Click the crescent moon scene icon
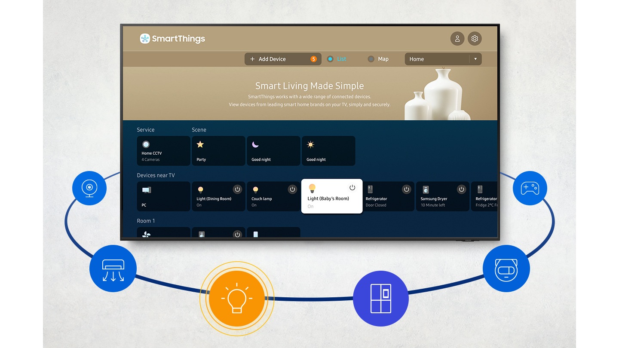 point(255,144)
